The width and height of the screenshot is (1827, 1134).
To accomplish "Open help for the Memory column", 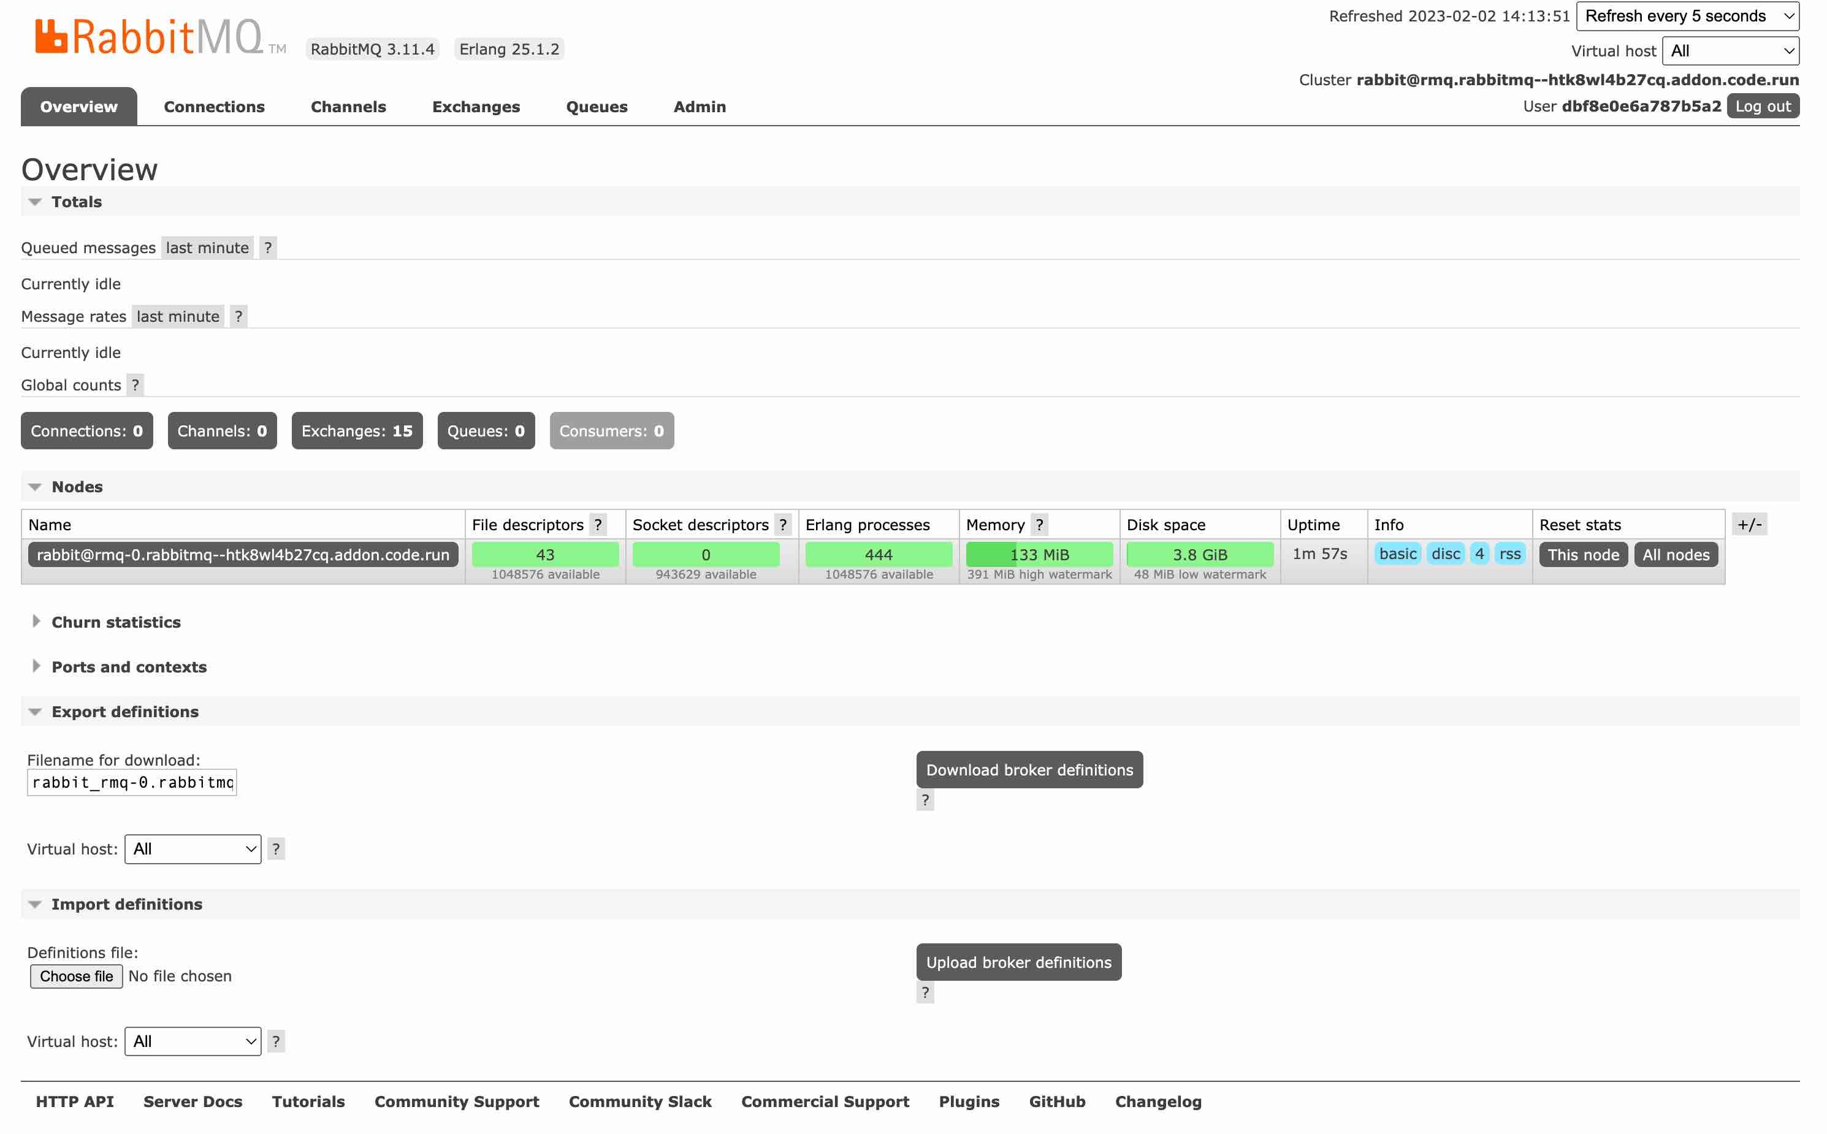I will tap(1040, 524).
